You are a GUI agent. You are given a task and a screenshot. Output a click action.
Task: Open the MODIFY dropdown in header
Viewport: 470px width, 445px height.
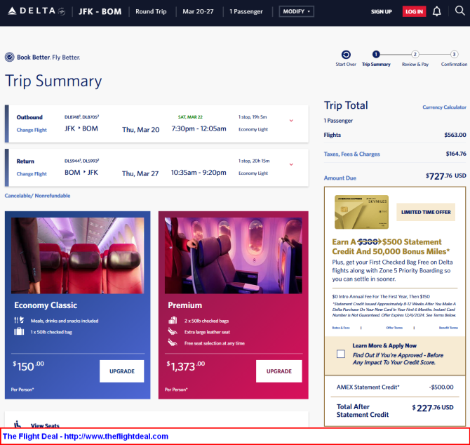tap(297, 11)
